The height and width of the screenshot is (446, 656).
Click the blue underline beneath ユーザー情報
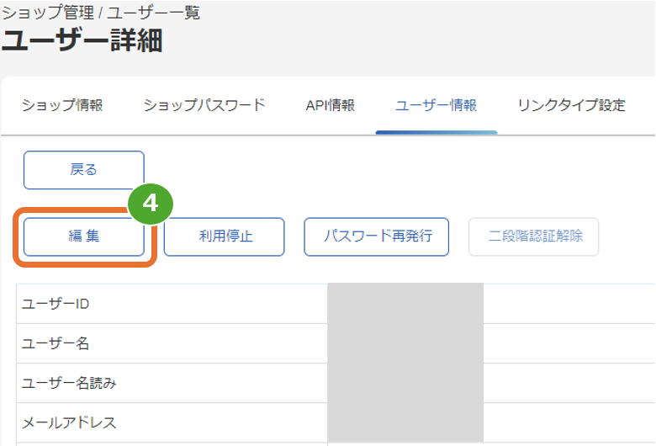[436, 132]
